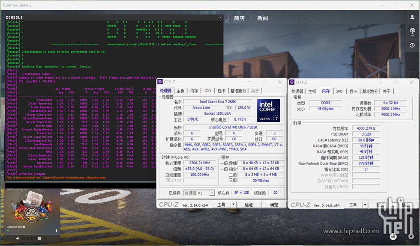This screenshot has height=246, width=420.
Task: Click the multiplier value x53.0 (4.0 - 55.0)
Action: click(200, 169)
